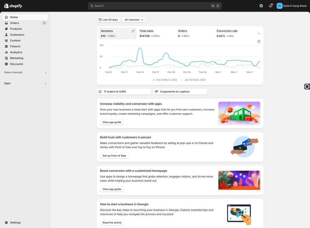Click the ⌘ K shortcut hint in search
Image resolution: width=310 pixels, height=228 pixels.
(x=215, y=6)
